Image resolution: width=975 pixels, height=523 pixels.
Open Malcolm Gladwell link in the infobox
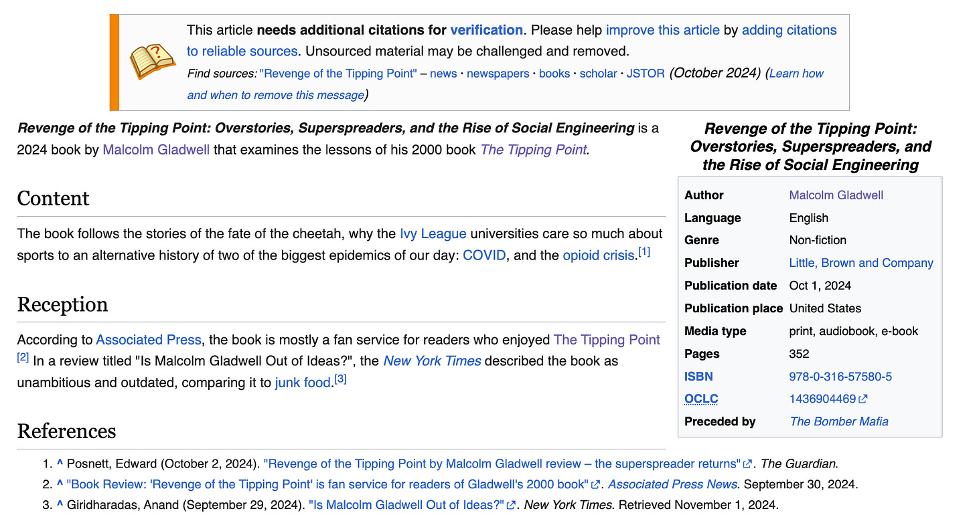(x=836, y=195)
